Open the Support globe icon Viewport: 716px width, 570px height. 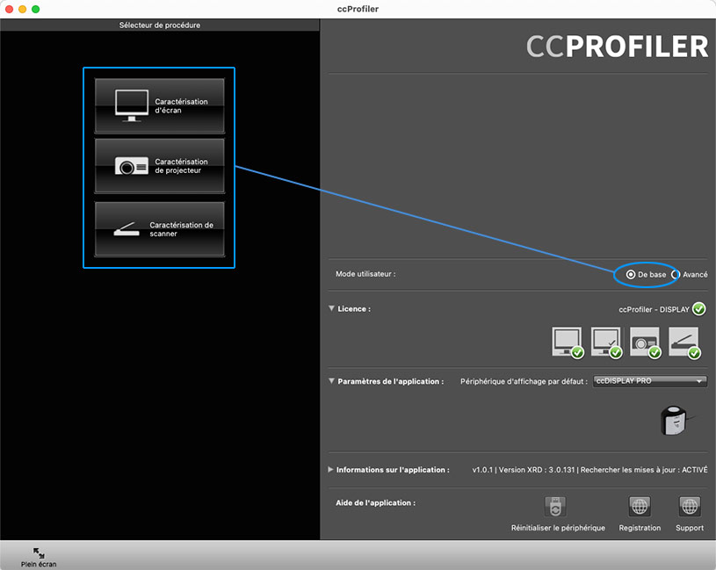click(x=690, y=507)
